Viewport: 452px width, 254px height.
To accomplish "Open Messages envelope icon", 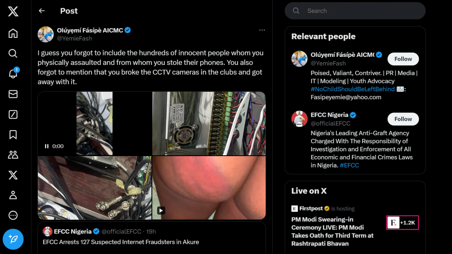I will [13, 94].
